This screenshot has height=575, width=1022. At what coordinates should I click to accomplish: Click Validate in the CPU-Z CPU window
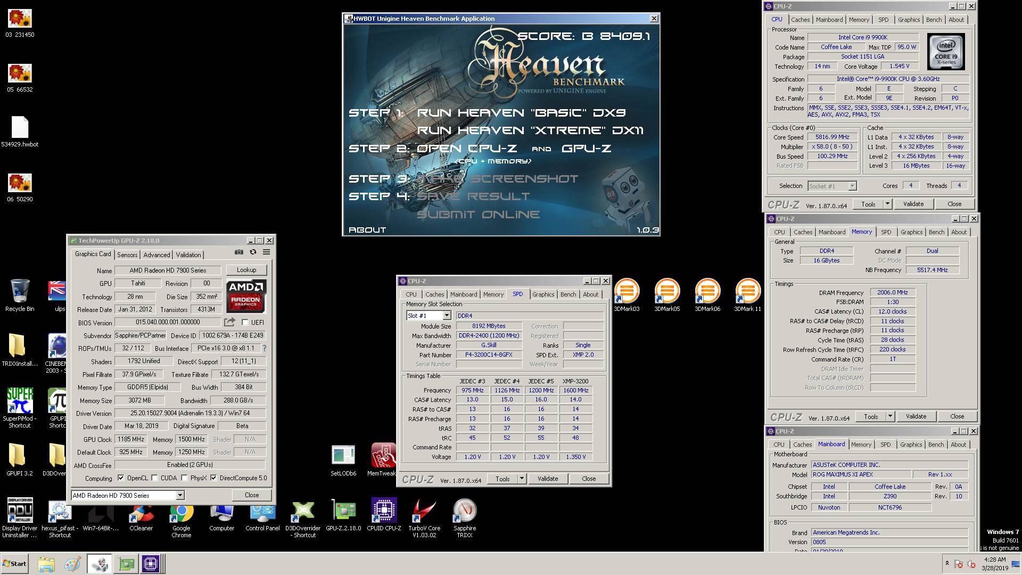pyautogui.click(x=913, y=204)
